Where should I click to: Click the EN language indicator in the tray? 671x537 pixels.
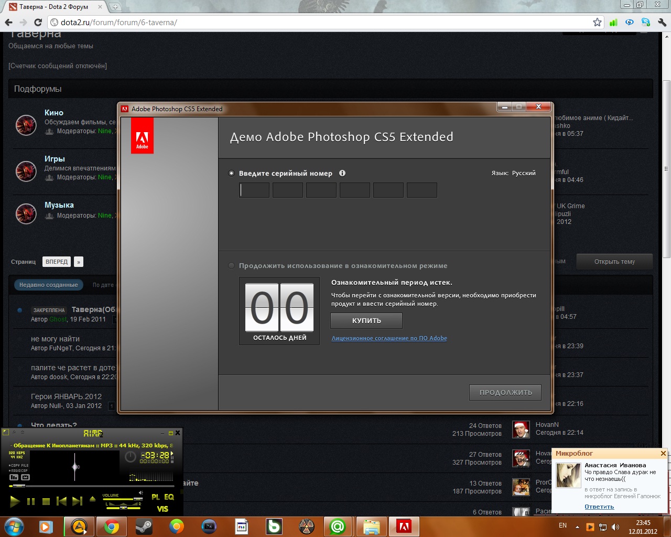click(562, 525)
